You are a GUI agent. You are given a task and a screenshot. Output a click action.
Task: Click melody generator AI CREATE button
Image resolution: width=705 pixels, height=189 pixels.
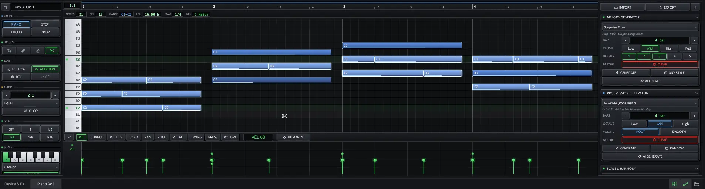[650, 81]
